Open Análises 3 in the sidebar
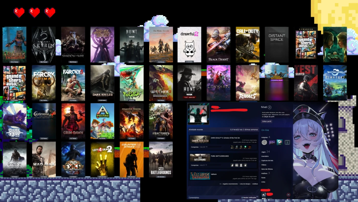358x202 pixels. (x=265, y=173)
